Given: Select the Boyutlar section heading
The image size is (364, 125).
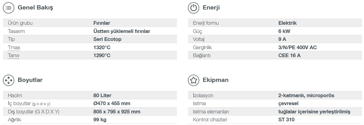Looking at the screenshot, I should (30, 80).
